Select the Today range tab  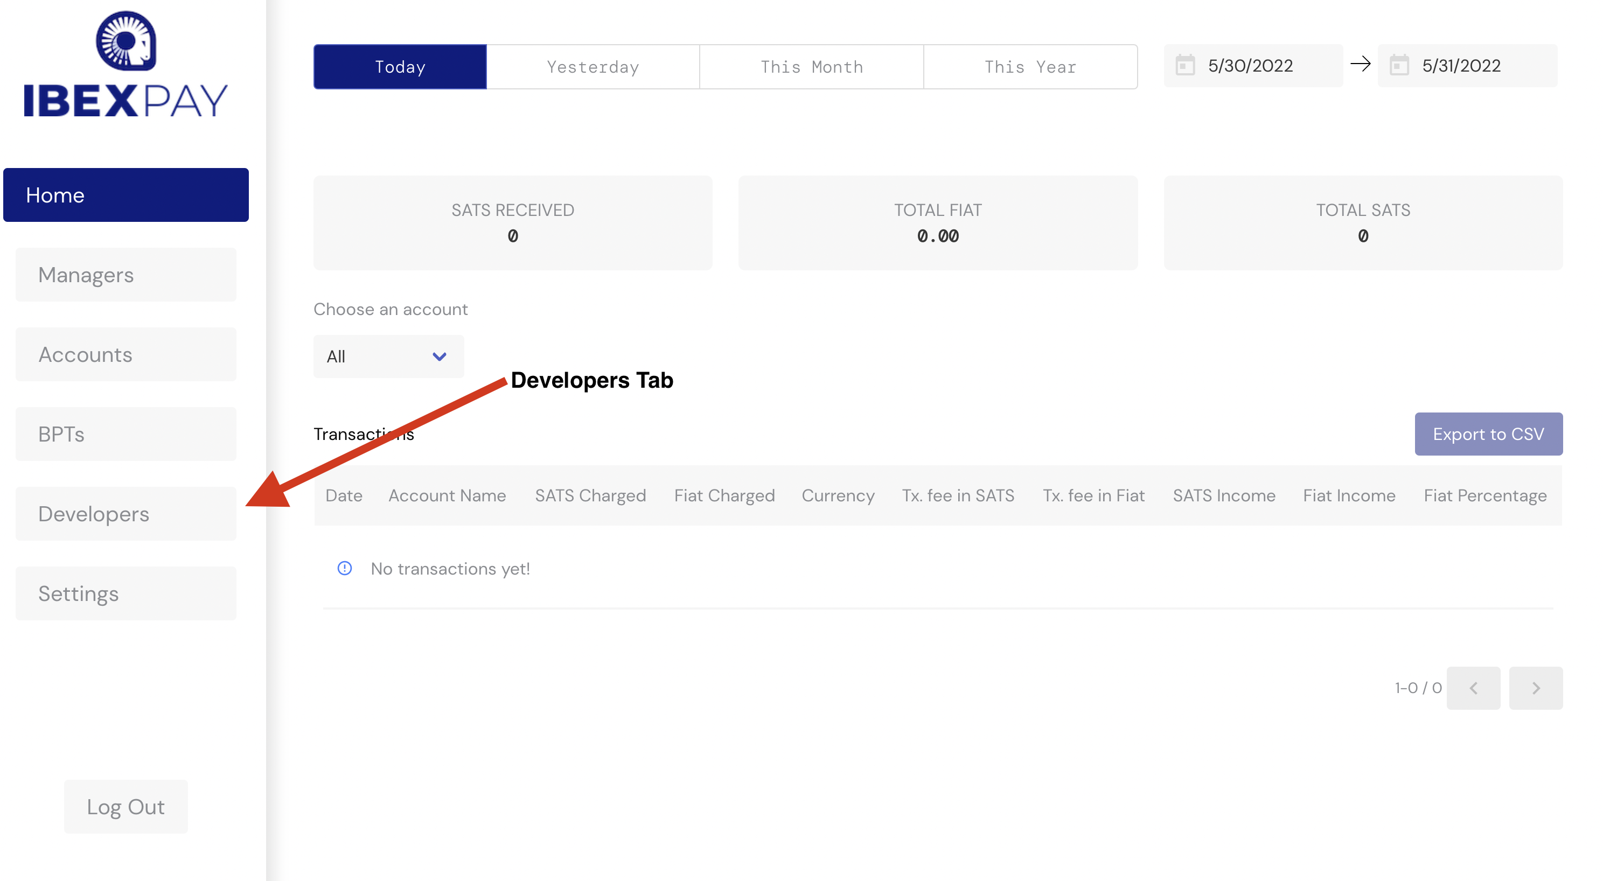tap(400, 67)
